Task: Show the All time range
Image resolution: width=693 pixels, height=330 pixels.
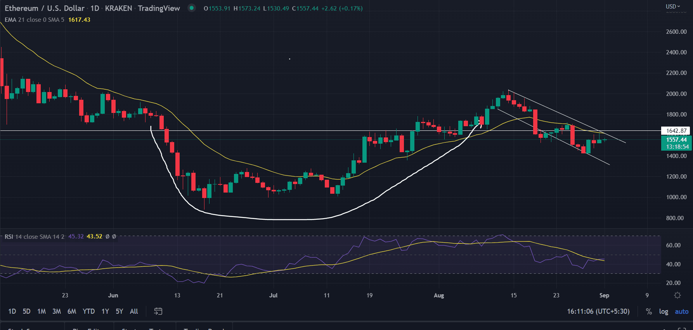Action: [134, 311]
